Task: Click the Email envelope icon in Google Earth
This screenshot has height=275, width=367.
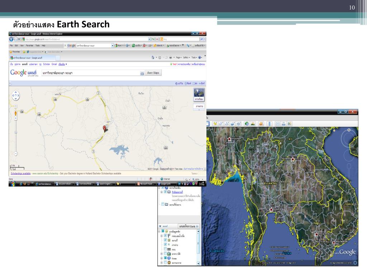Action: tap(278, 124)
